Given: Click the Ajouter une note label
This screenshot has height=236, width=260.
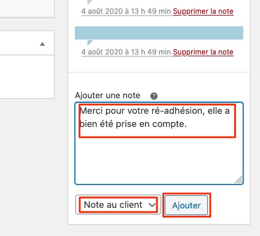Looking at the screenshot, I should (x=108, y=95).
